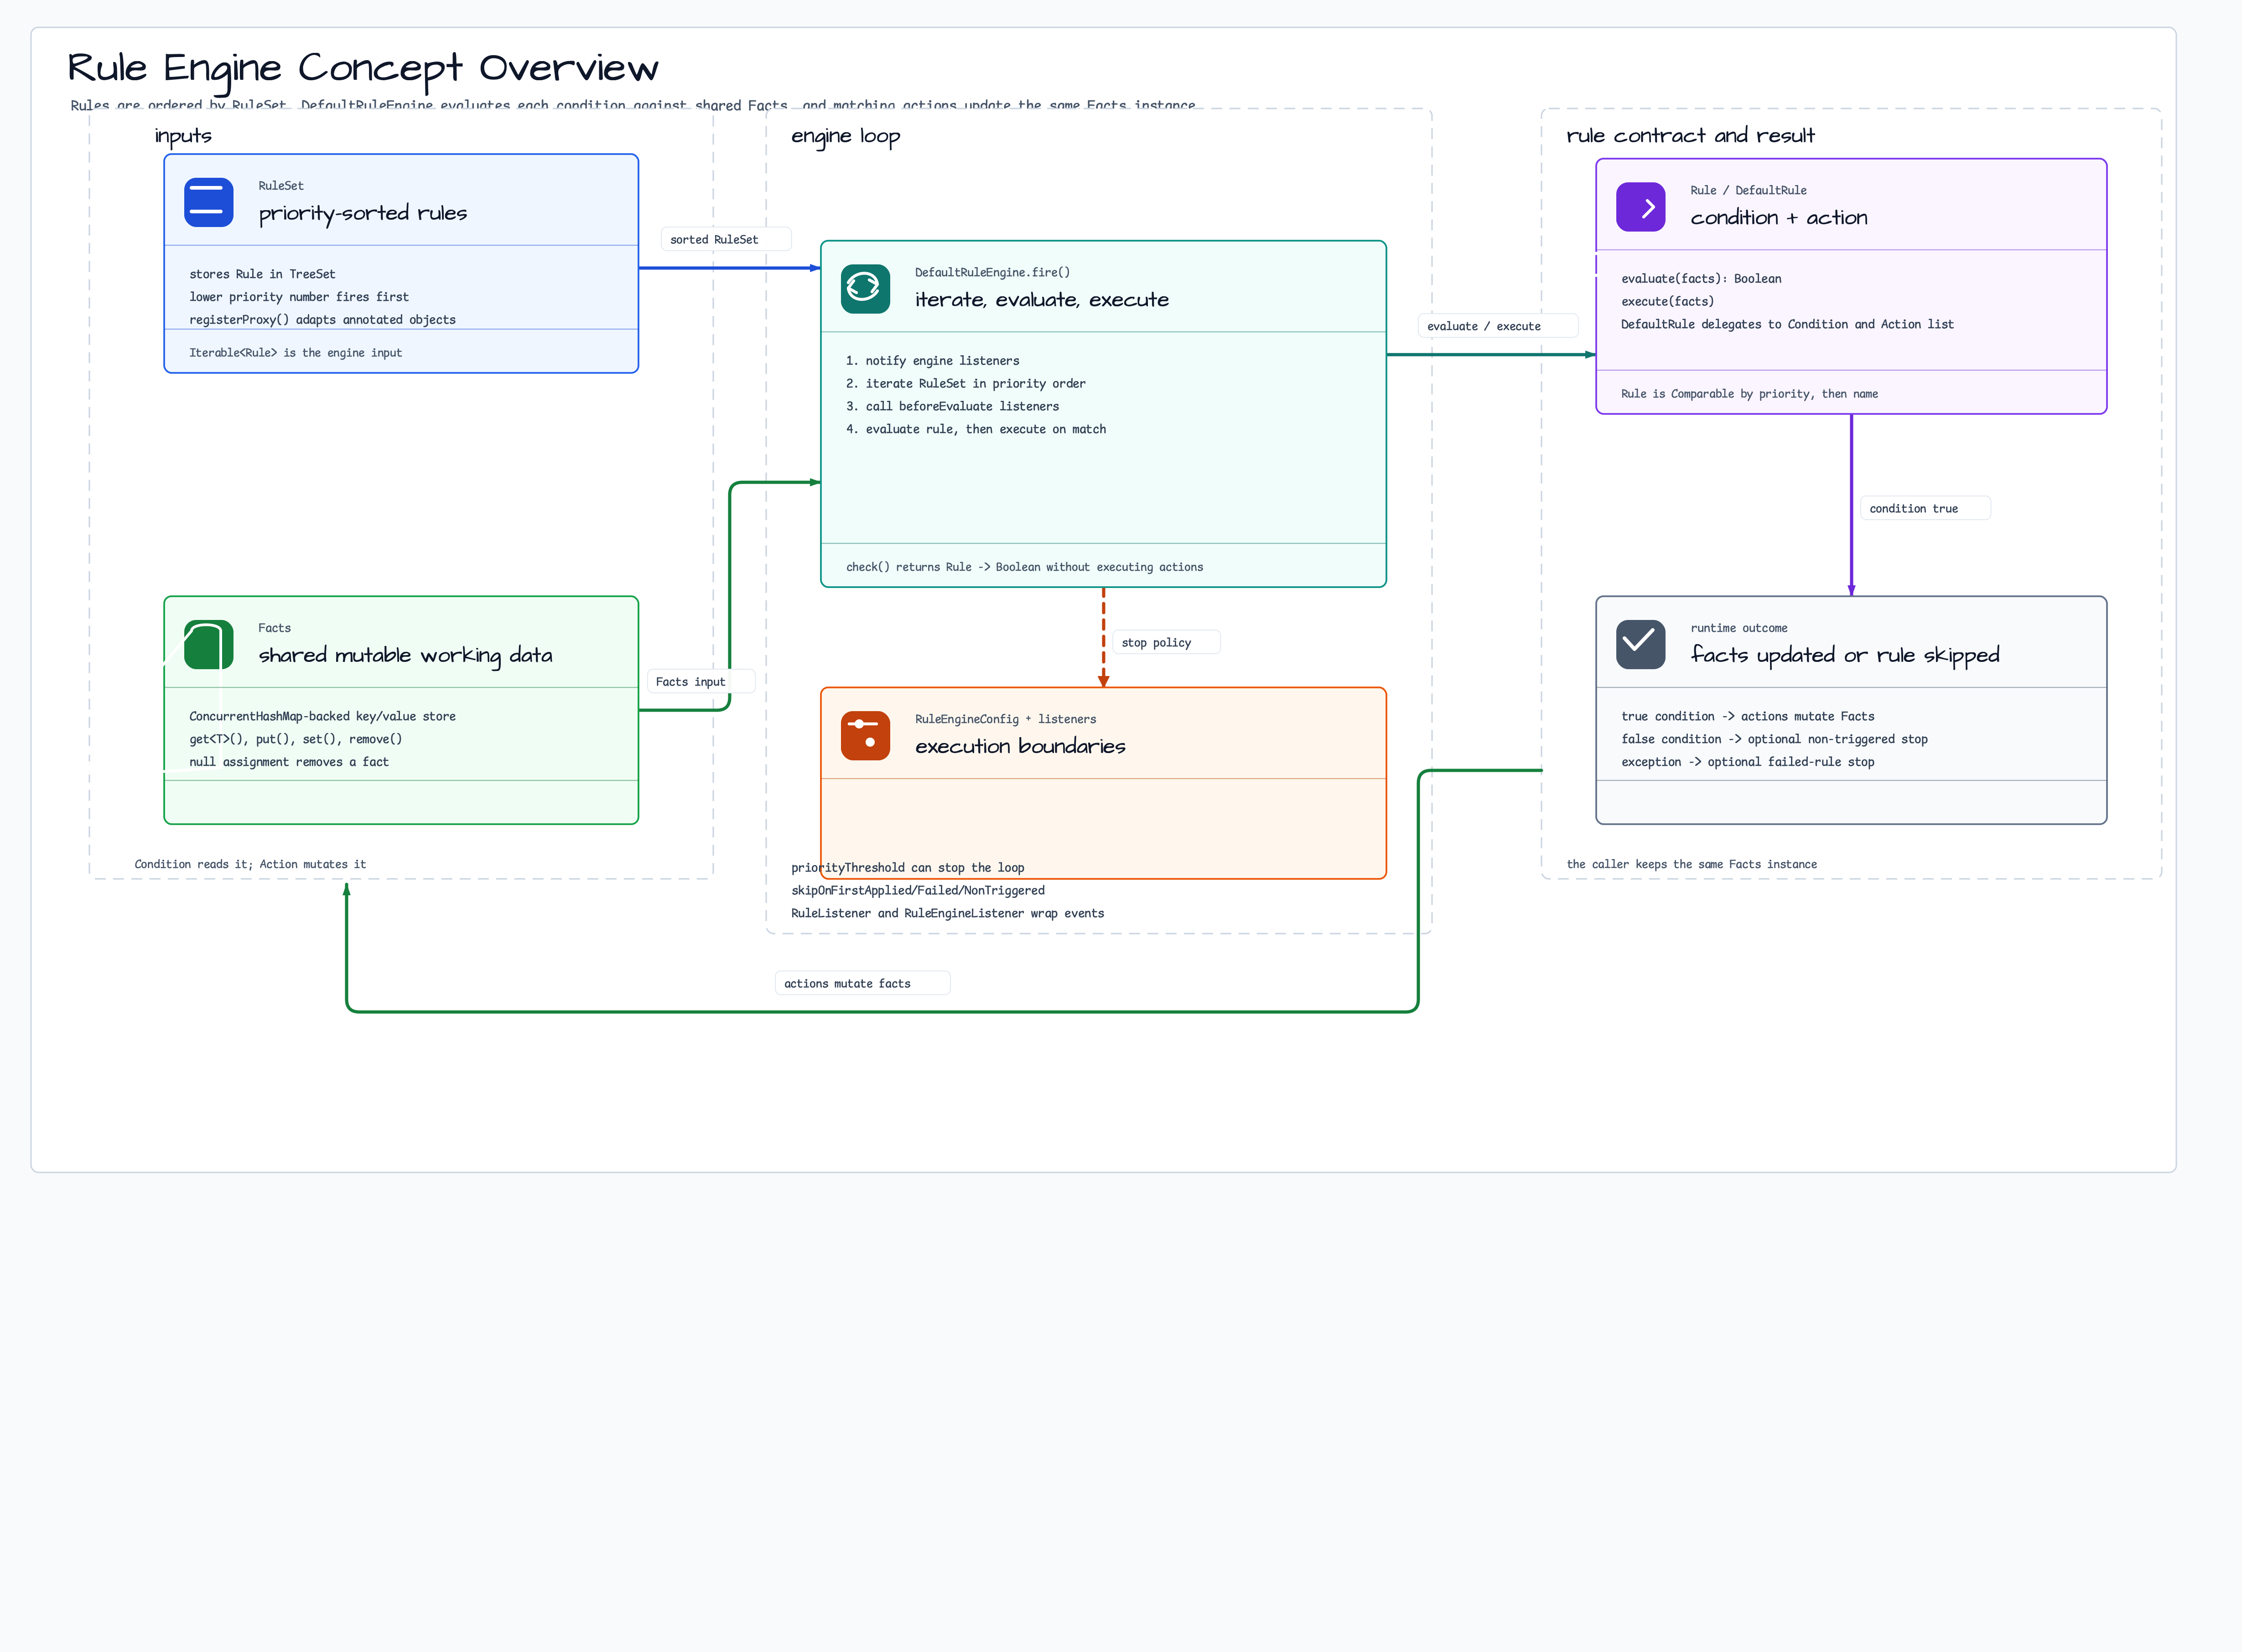Select the 'actions mutate facts' edge label
This screenshot has width=2242, height=1652.
point(862,983)
